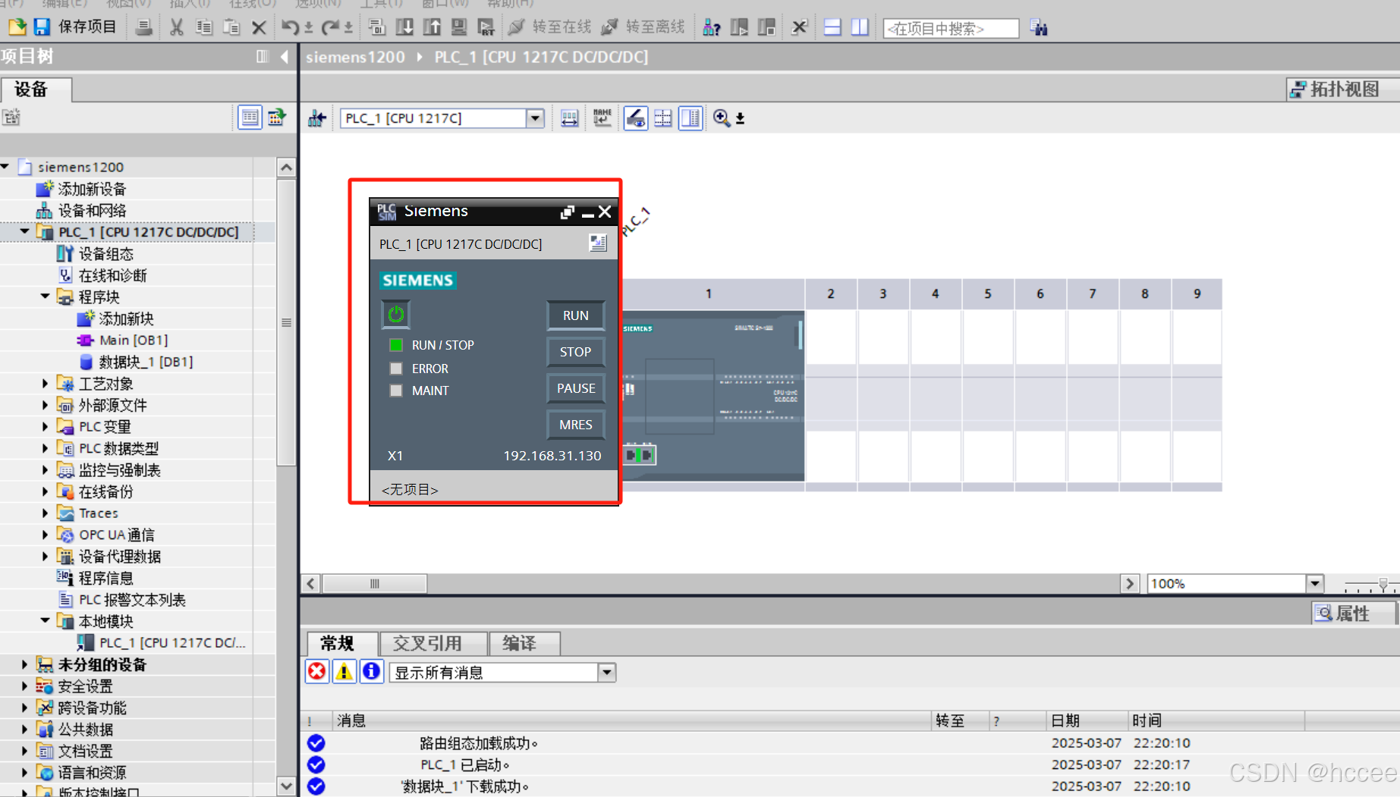The image size is (1400, 797).
Task: Click the device overview icon beside PLC dropdown
Action: click(x=317, y=118)
